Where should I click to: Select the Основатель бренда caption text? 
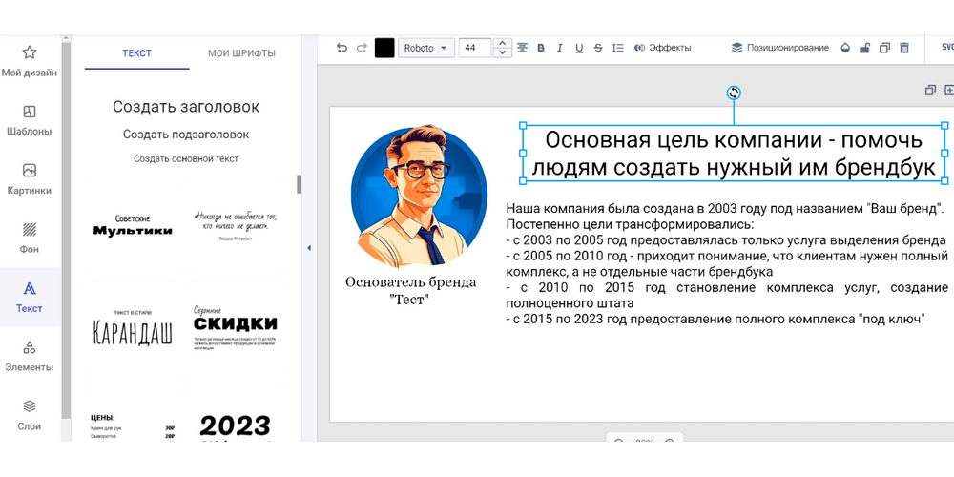410,290
